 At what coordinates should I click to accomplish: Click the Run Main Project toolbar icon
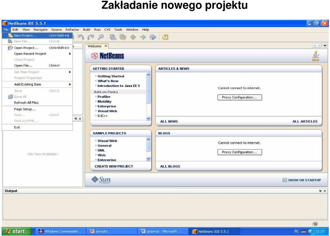click(133, 37)
